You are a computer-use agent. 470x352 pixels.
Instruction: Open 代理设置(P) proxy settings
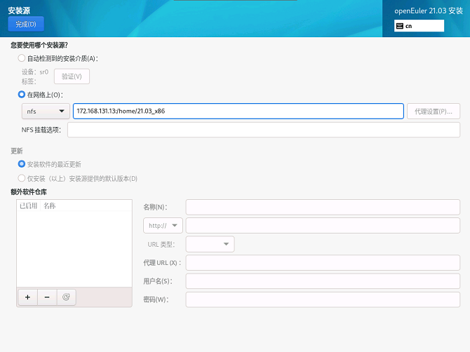tap(433, 111)
